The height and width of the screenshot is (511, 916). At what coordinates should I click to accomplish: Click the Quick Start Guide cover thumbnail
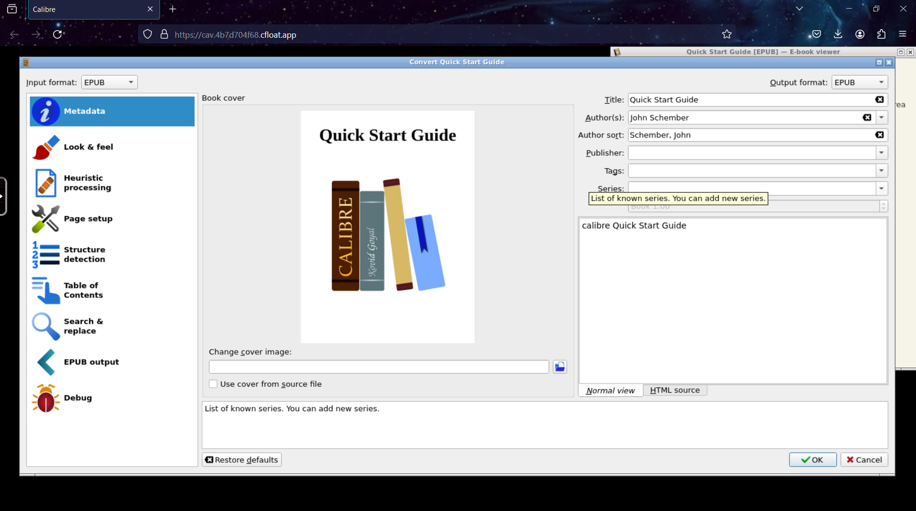click(387, 227)
